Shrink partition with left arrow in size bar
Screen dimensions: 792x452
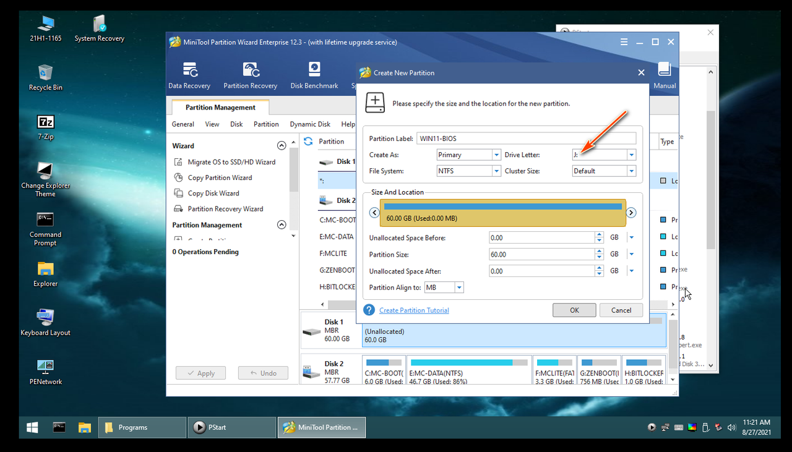point(374,213)
